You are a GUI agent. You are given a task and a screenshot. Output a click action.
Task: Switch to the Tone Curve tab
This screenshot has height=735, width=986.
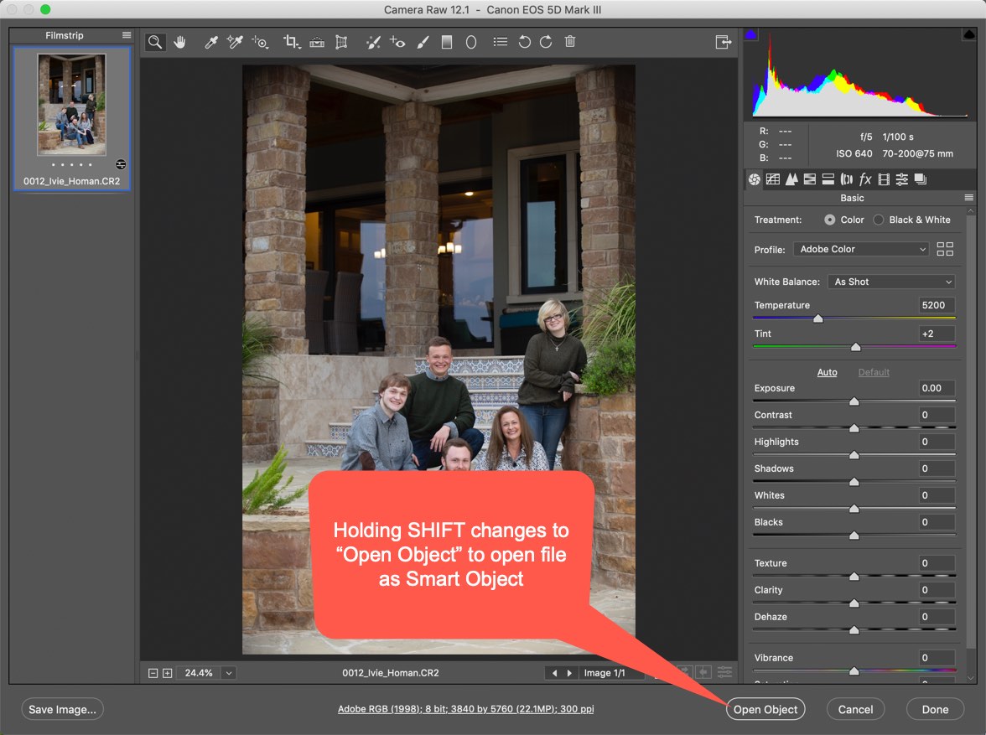[772, 179]
